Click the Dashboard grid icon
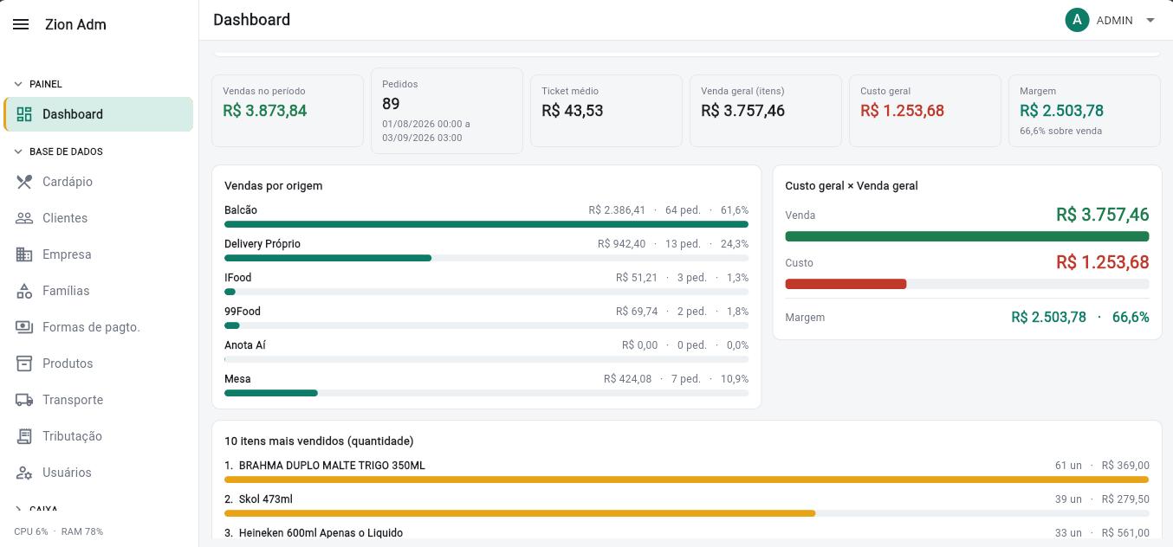The width and height of the screenshot is (1173, 547). click(x=24, y=114)
